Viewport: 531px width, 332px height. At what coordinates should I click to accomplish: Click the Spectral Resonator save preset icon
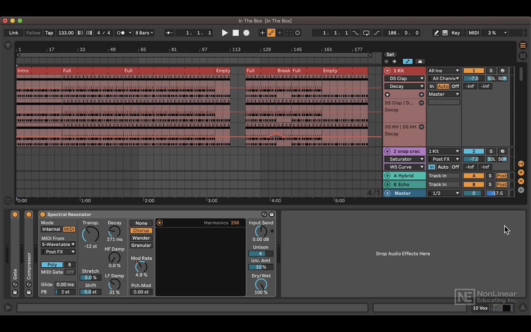272,215
